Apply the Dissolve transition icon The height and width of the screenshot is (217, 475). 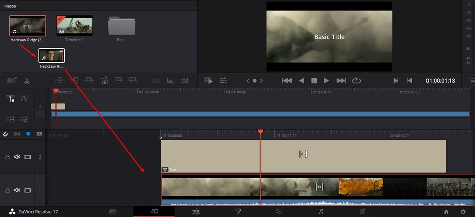(x=171, y=80)
